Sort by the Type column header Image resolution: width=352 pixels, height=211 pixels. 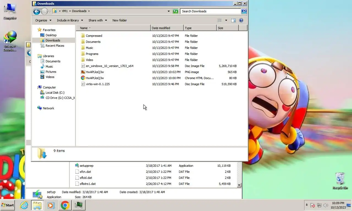point(200,28)
